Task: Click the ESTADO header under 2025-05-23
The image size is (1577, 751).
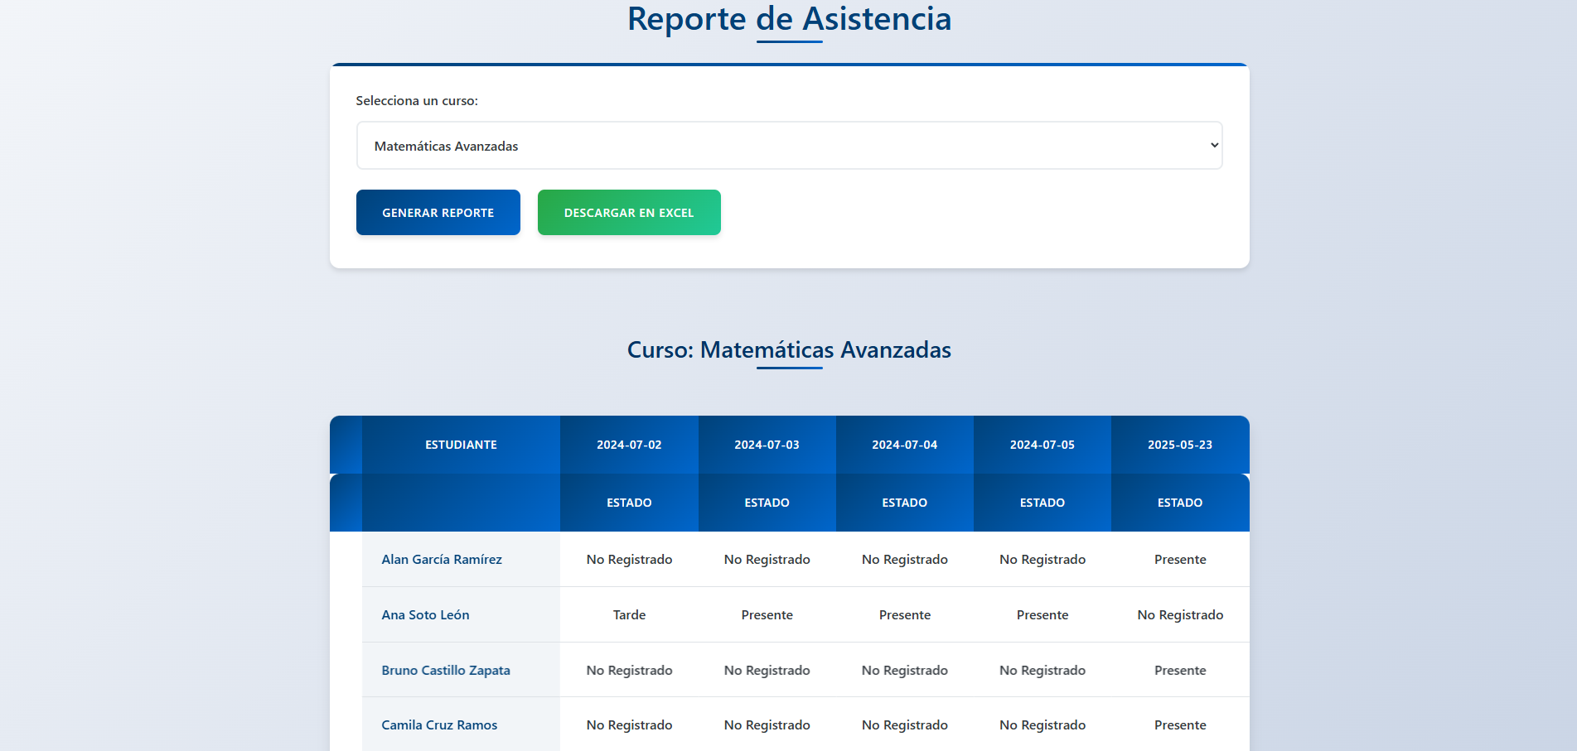Action: coord(1179,503)
